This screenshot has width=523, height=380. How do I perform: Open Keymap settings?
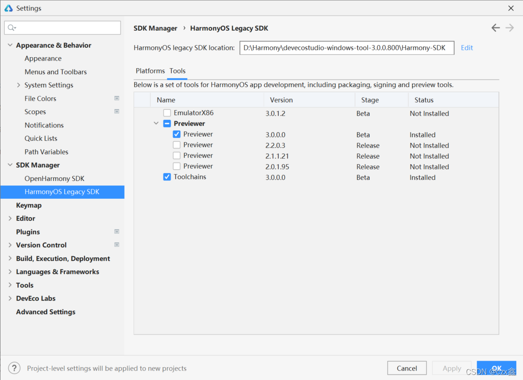tap(29, 205)
